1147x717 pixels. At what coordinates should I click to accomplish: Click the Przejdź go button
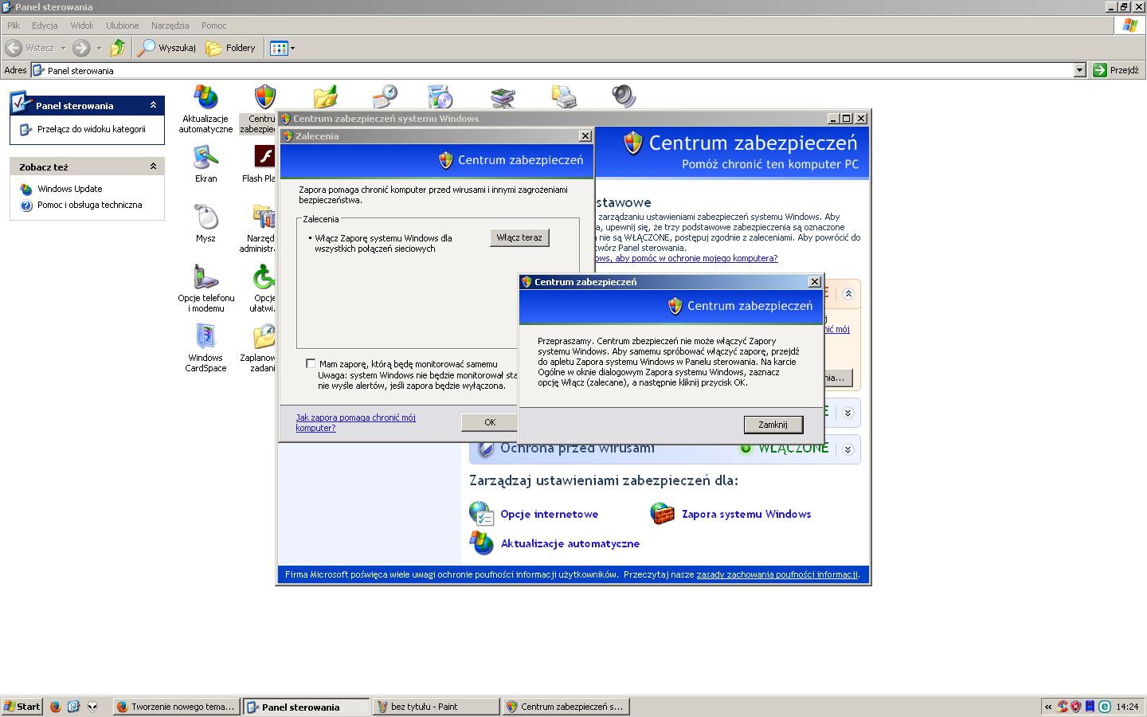coord(1116,70)
